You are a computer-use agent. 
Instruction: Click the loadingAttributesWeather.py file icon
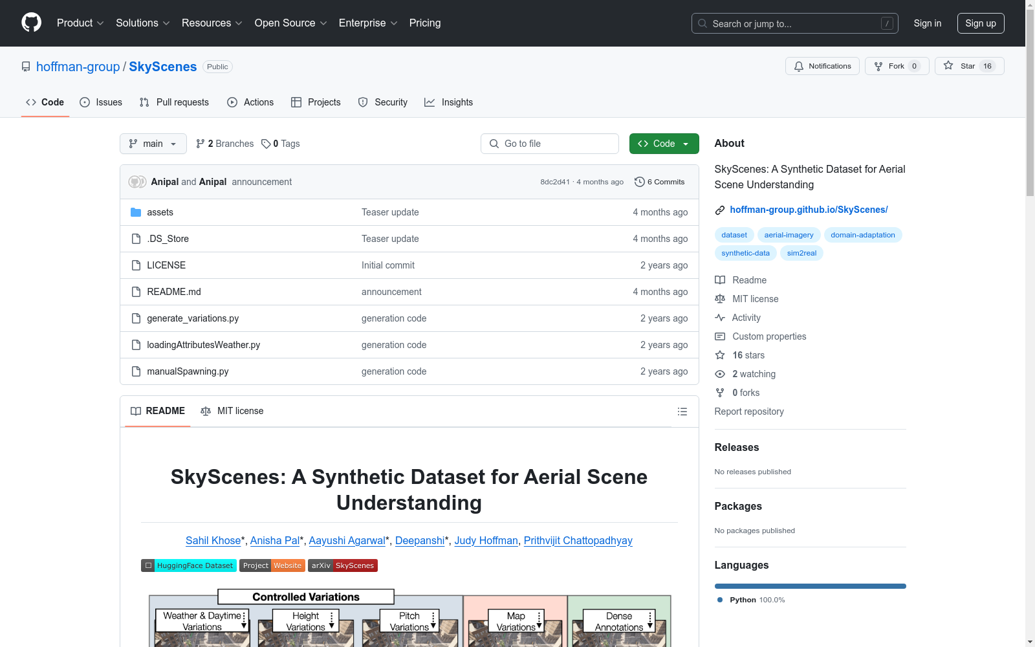(x=136, y=345)
